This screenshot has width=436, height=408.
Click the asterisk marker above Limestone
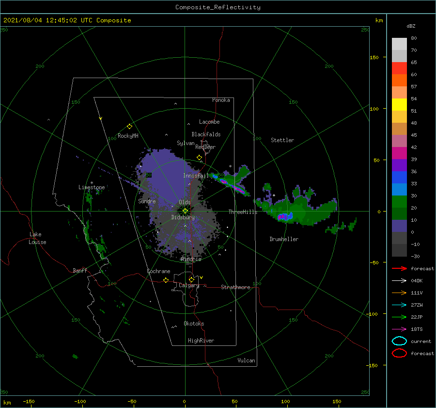[x=92, y=183]
